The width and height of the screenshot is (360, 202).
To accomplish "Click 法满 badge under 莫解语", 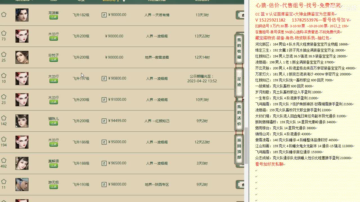I will pyautogui.click(x=53, y=166).
